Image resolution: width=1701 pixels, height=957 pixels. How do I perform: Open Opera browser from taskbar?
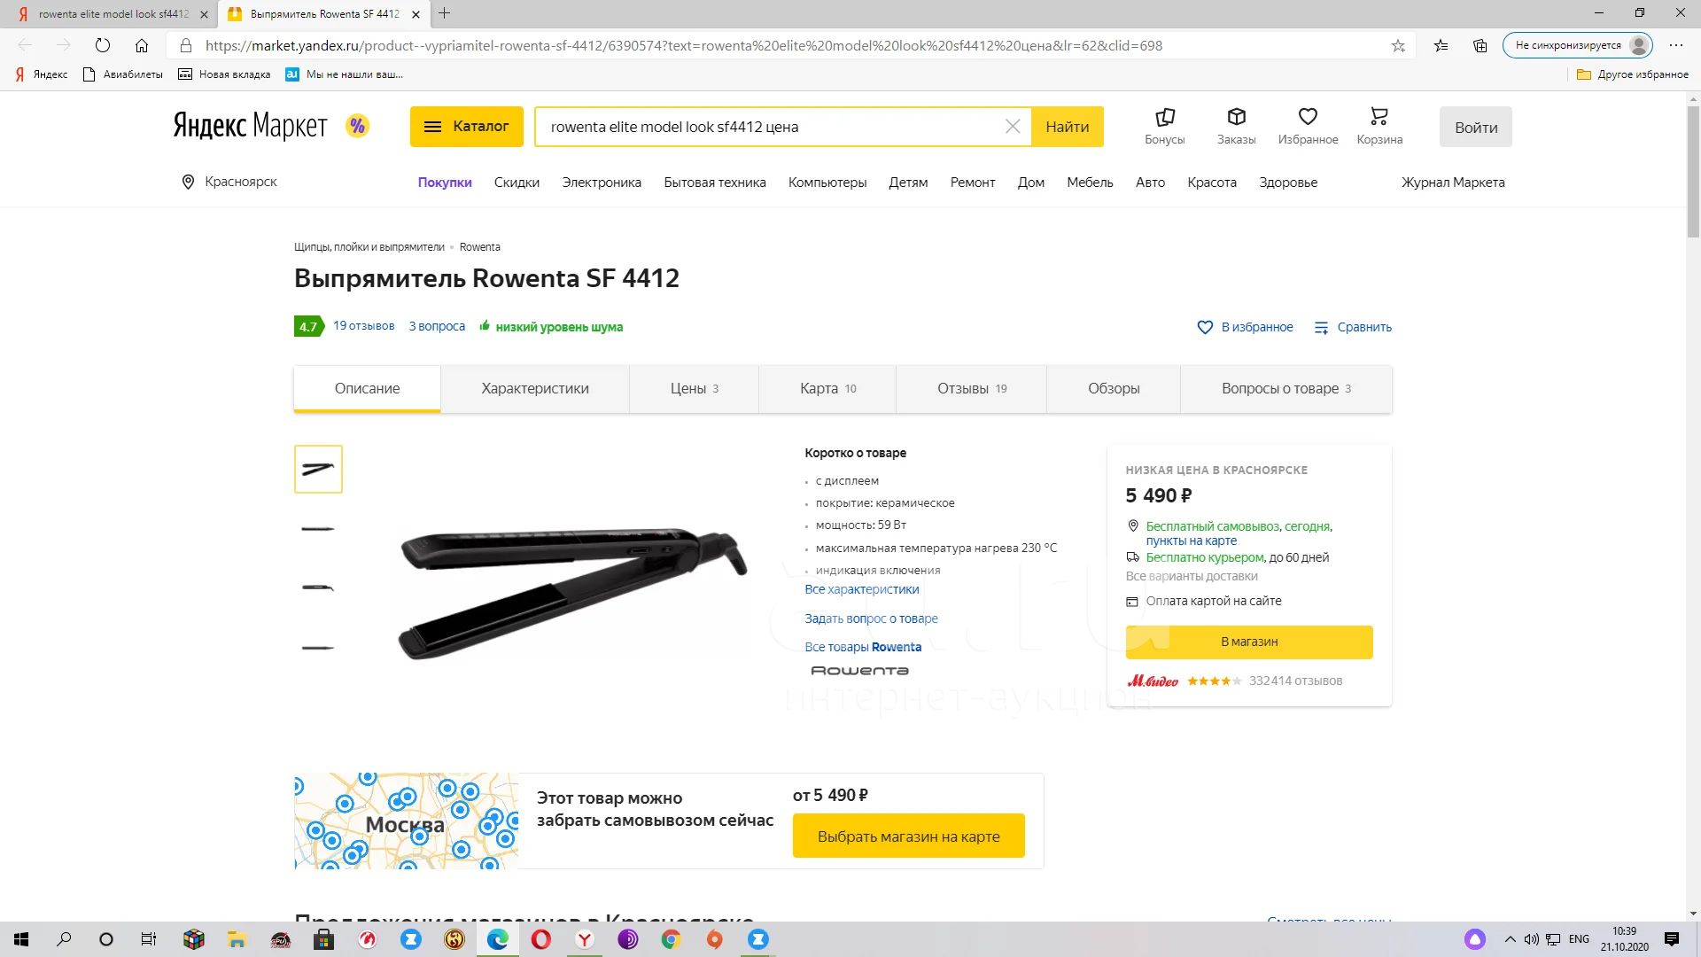[x=540, y=939]
